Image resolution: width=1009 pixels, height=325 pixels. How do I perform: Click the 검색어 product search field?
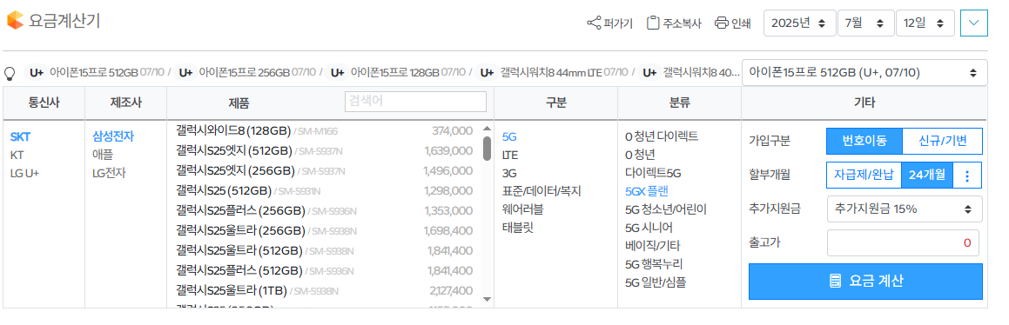click(415, 102)
